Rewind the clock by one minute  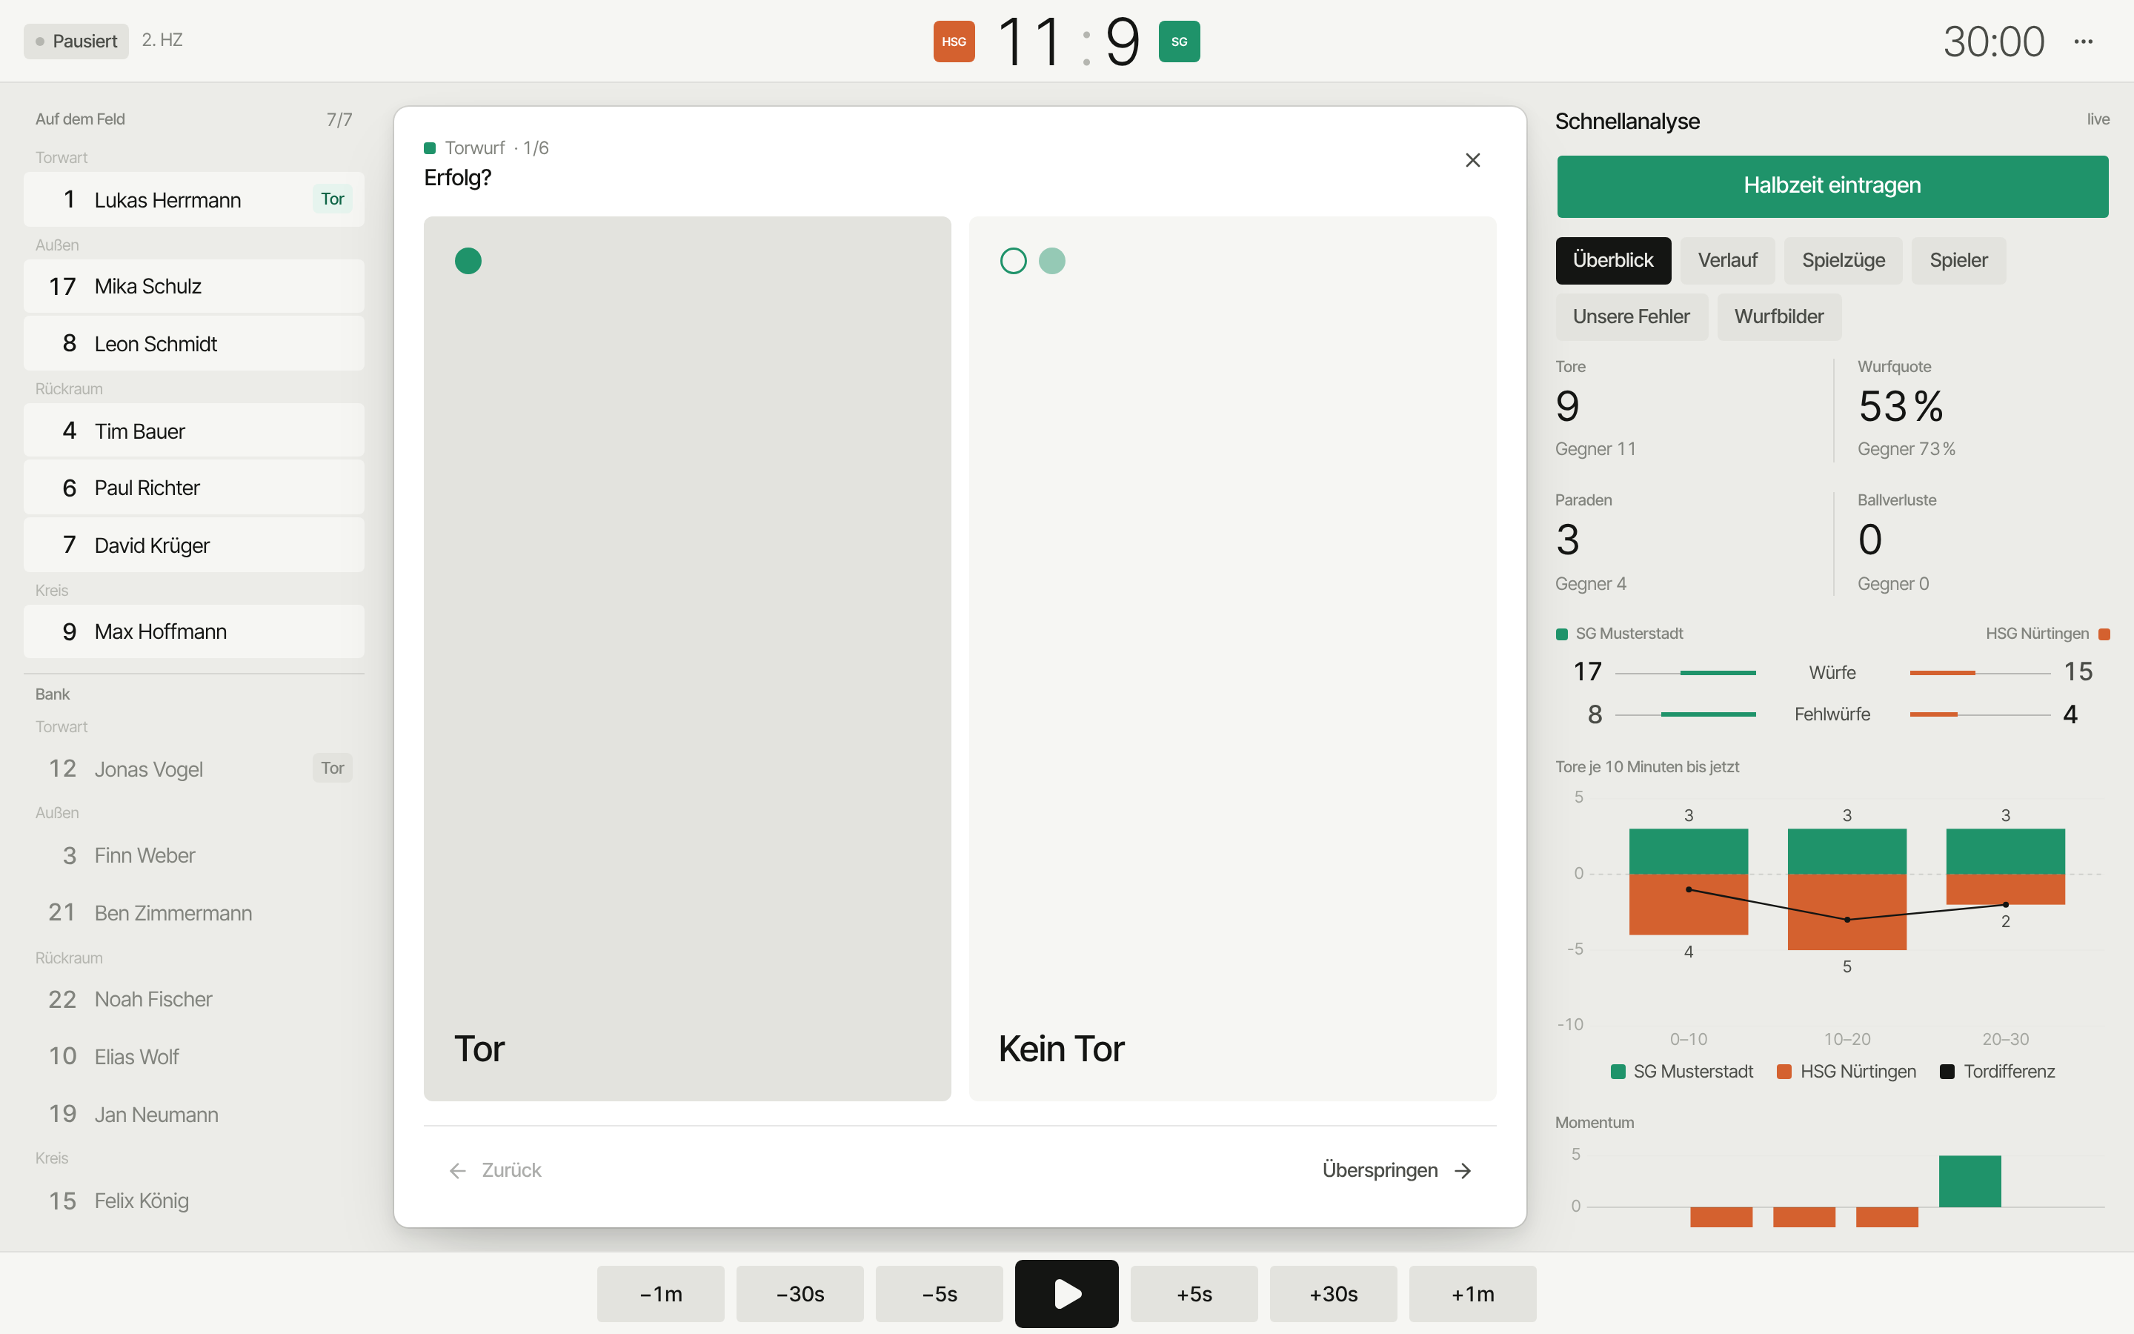(660, 1293)
